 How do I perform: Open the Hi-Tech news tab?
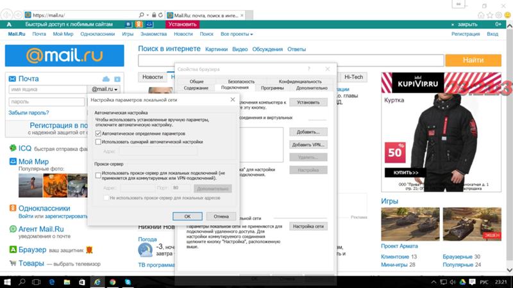pos(354,77)
